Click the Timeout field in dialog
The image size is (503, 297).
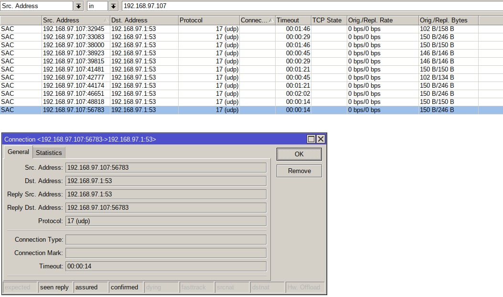(166, 266)
